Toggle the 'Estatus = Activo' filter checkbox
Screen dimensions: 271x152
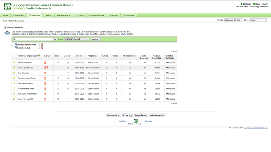39,48
